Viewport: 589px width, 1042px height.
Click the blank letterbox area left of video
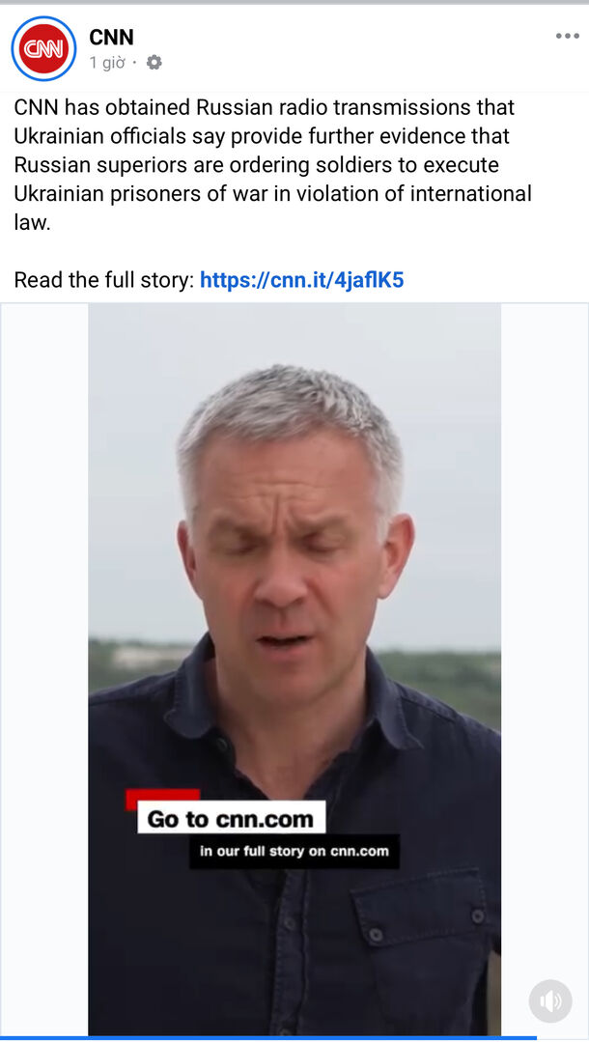(44, 669)
